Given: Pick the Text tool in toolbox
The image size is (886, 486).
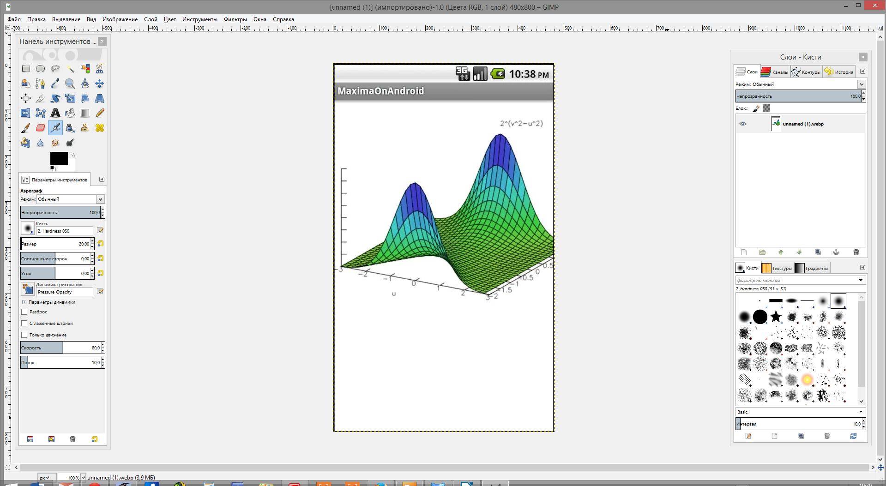Looking at the screenshot, I should [x=55, y=113].
